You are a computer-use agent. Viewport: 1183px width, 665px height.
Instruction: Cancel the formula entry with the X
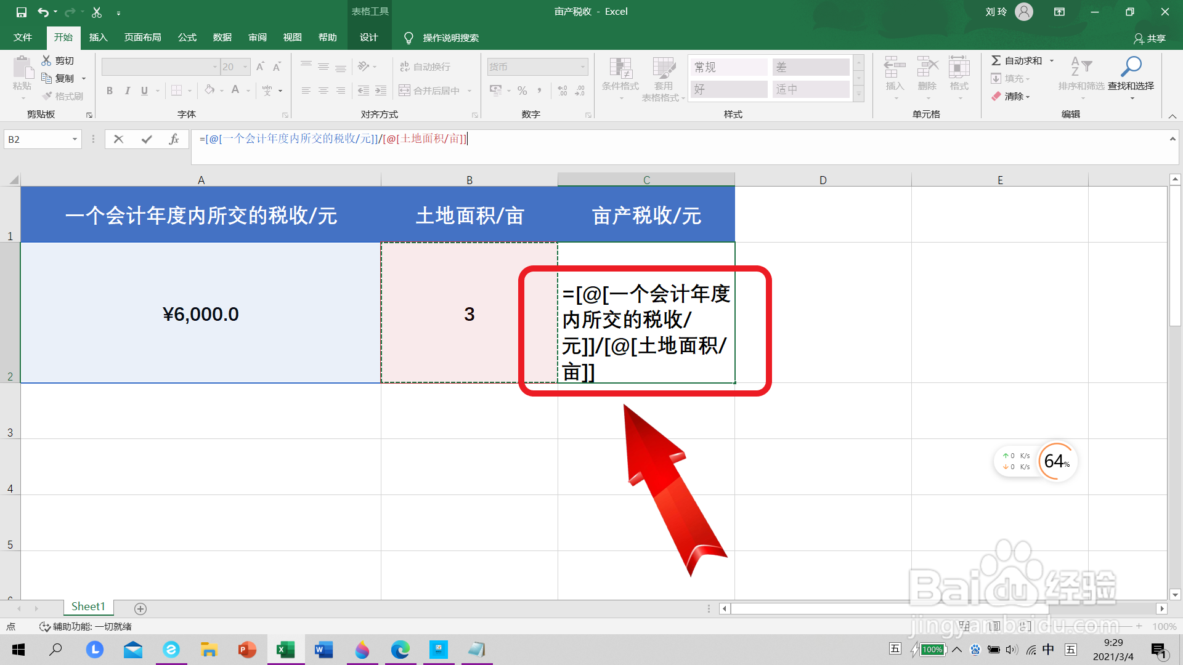point(118,139)
